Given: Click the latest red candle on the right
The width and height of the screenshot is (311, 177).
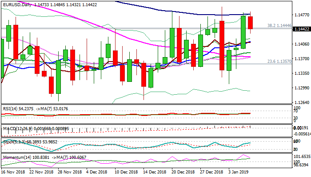Looking at the screenshot, I should point(251,23).
